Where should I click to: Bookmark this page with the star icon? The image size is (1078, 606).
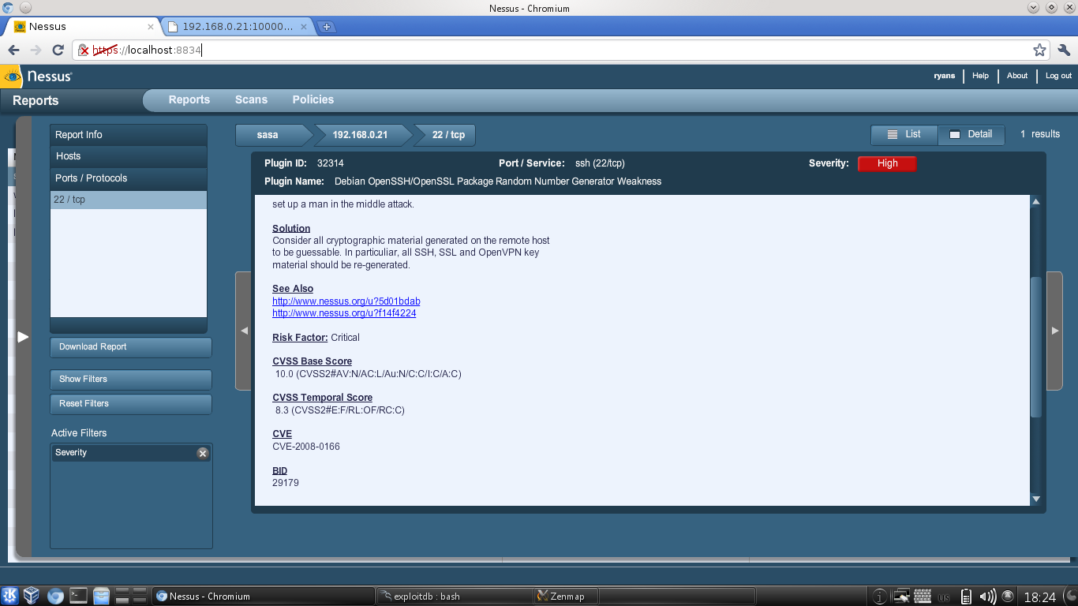[1039, 50]
